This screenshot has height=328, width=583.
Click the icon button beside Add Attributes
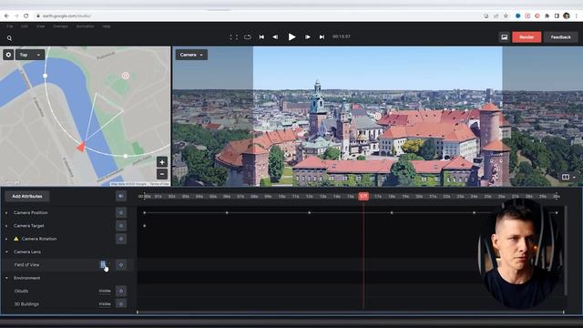[121, 196]
